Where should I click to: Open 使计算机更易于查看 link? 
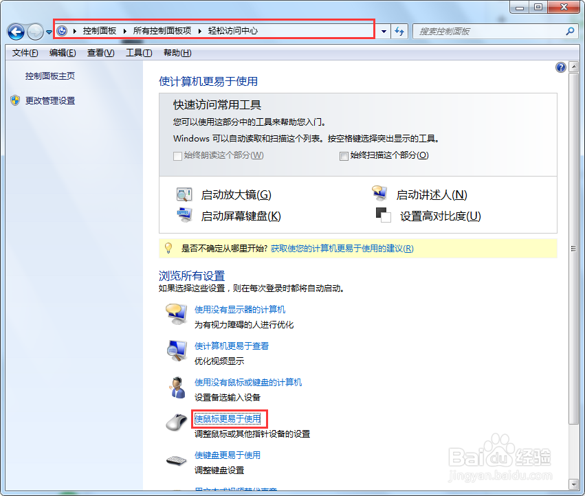(232, 346)
